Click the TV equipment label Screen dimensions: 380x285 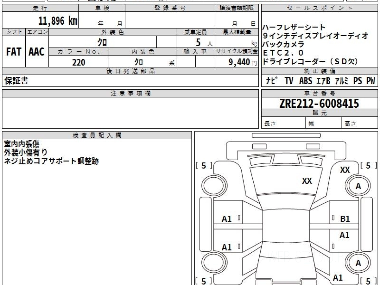pos(288,81)
